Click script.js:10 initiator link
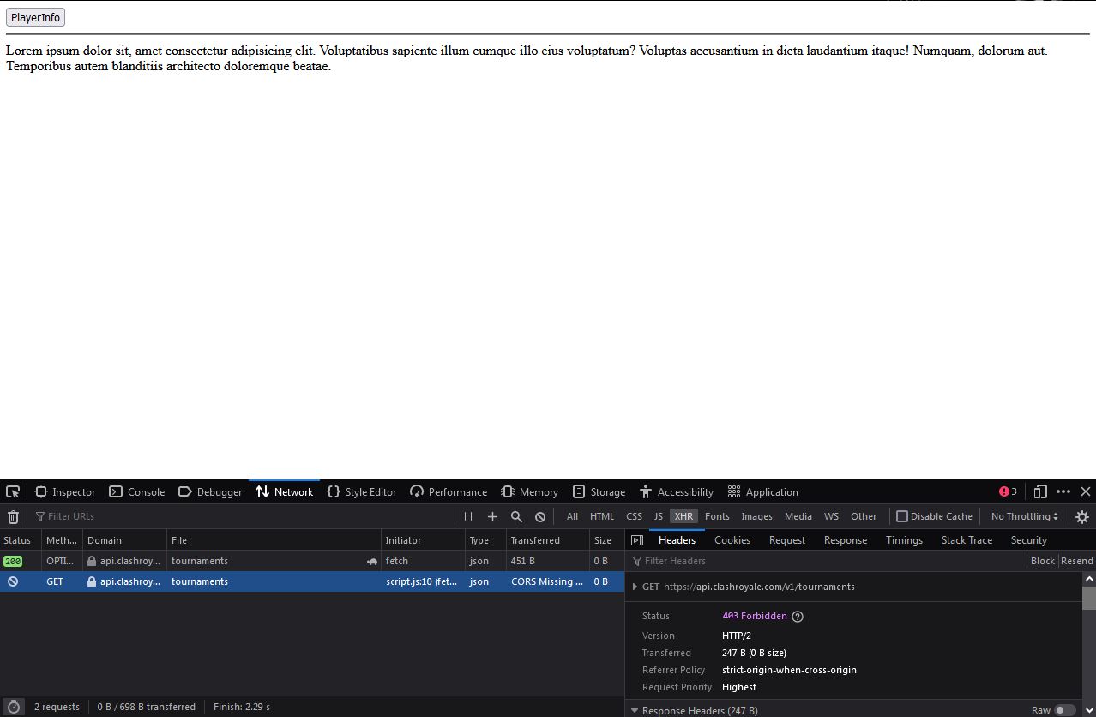 tap(421, 581)
